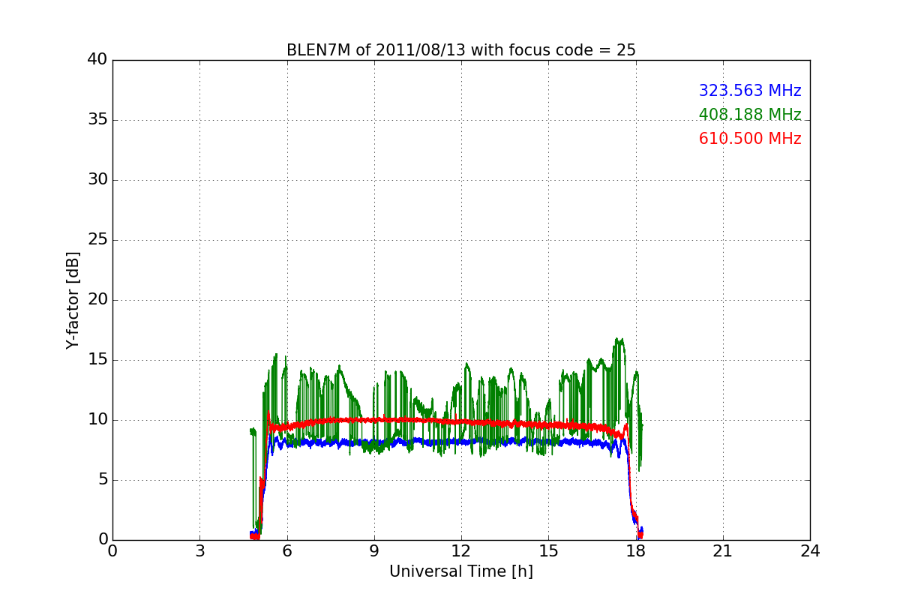
Task: Click the x-axis tick label 12
Action: click(461, 551)
